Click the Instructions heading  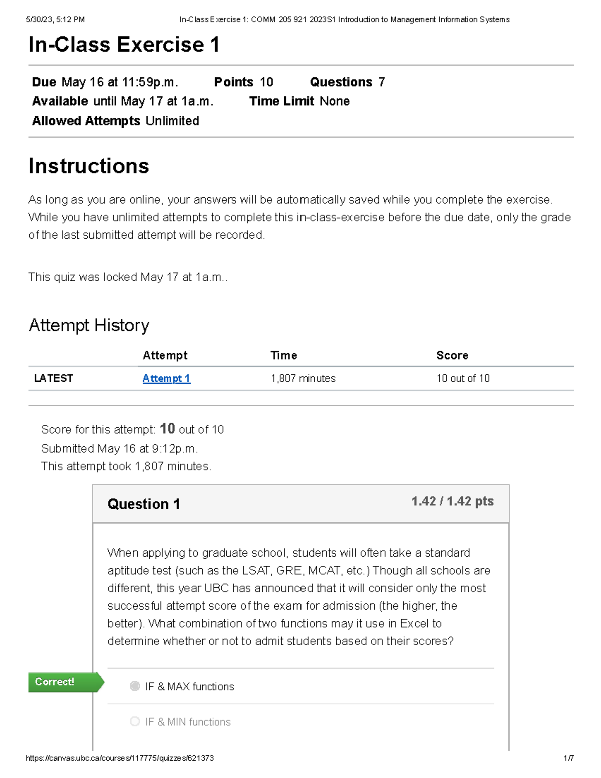[x=89, y=166]
